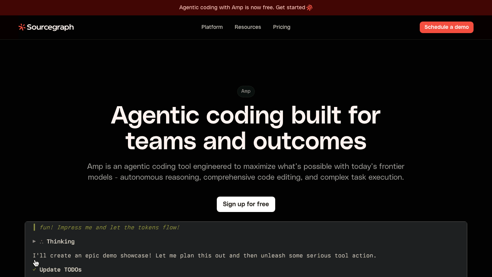Click the italic 'fun! Impress me' prompt line
Image resolution: width=492 pixels, height=277 pixels.
[109, 227]
